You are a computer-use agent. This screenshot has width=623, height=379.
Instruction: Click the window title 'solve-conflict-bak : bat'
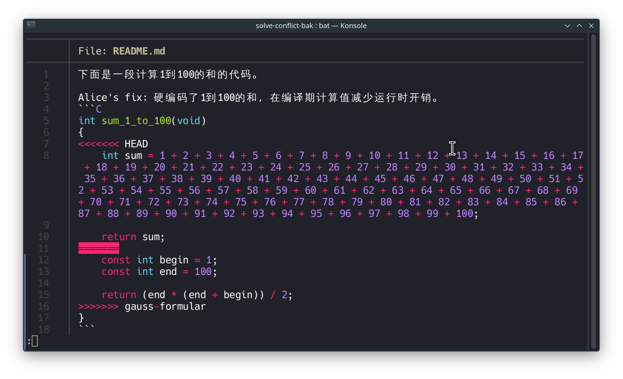click(x=293, y=25)
